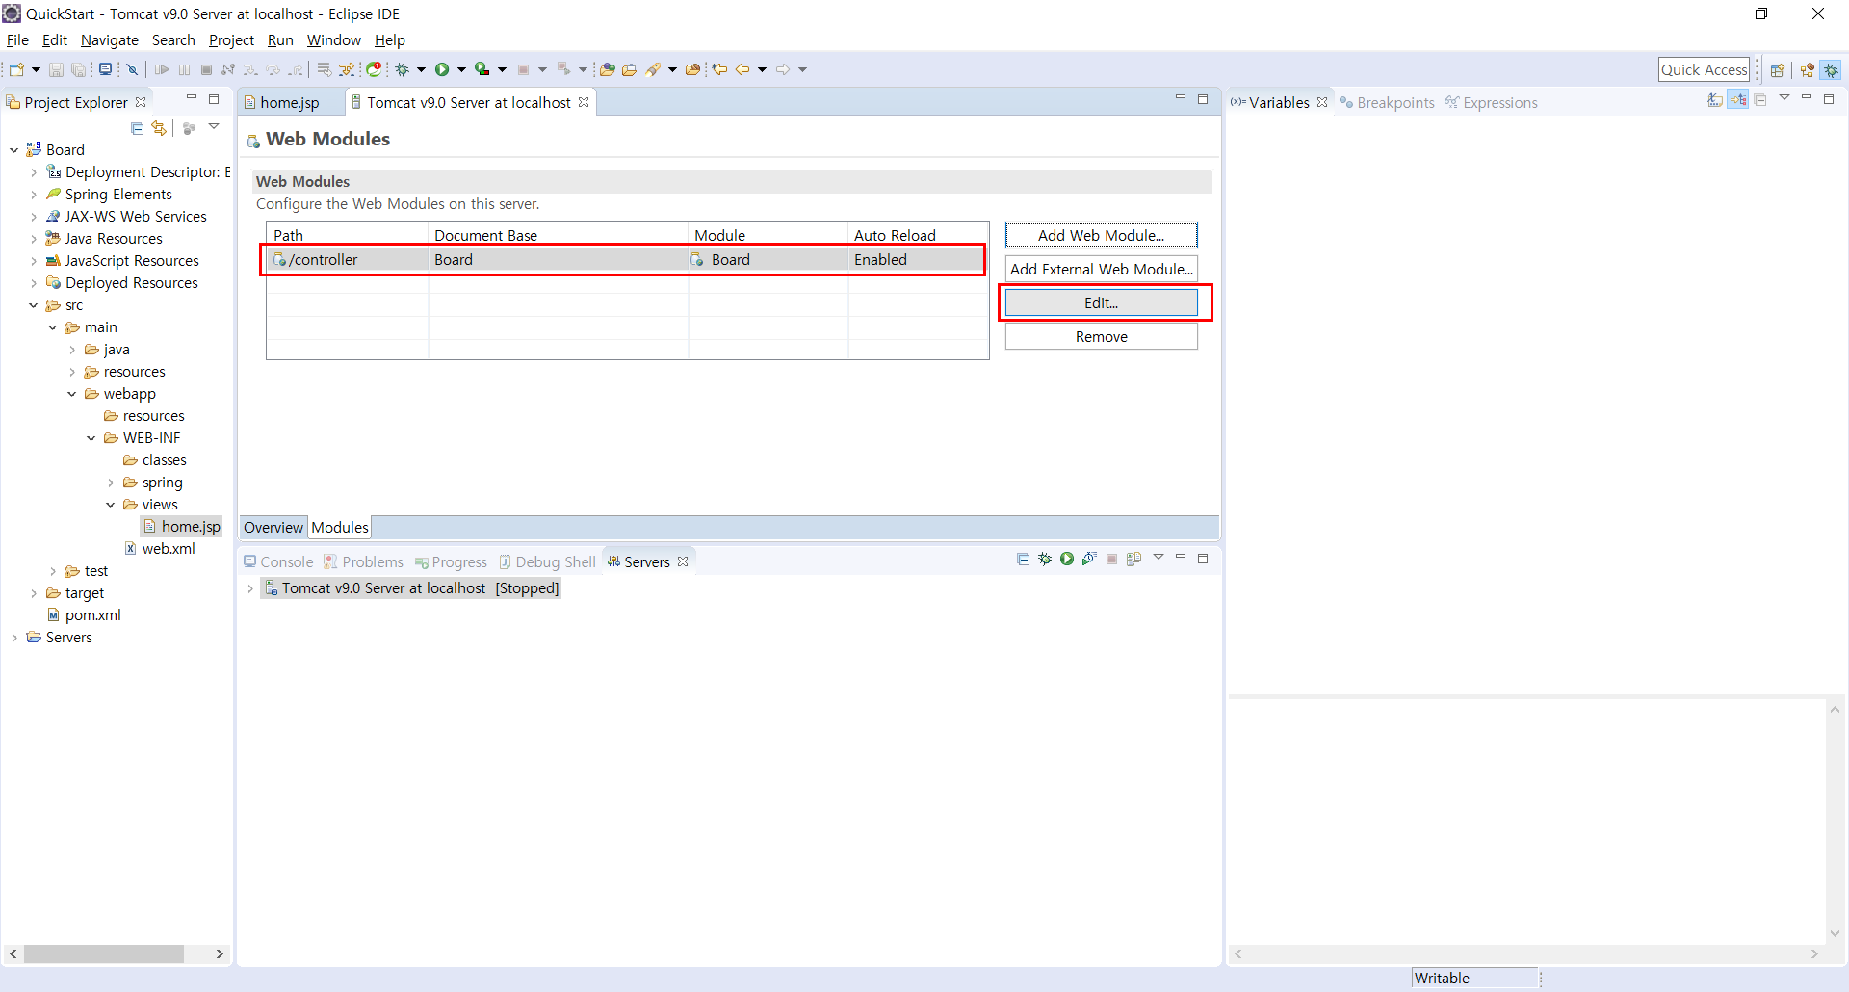Select pom.xml in Project Explorer
Screen dimensions: 1849x992
pyautogui.click(x=85, y=615)
